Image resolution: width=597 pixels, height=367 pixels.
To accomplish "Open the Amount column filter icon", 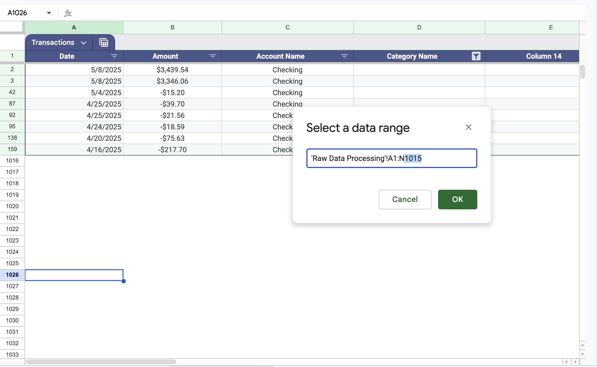I will pyautogui.click(x=213, y=56).
